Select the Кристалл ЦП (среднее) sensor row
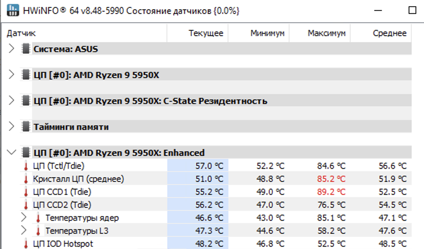 coord(216,179)
